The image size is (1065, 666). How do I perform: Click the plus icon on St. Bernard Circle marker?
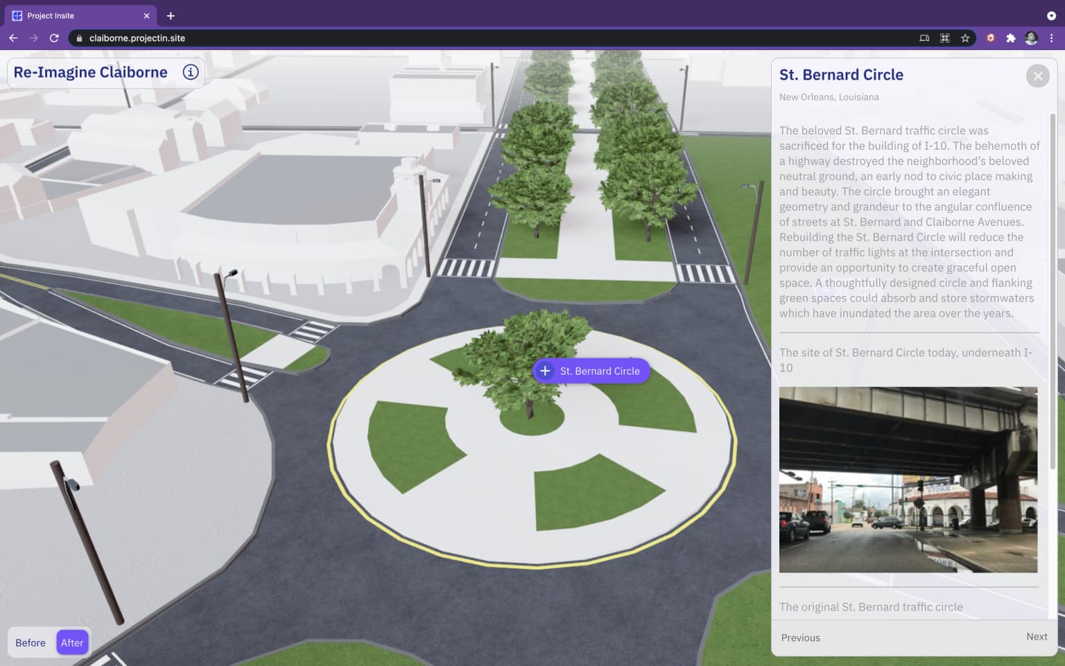[545, 371]
